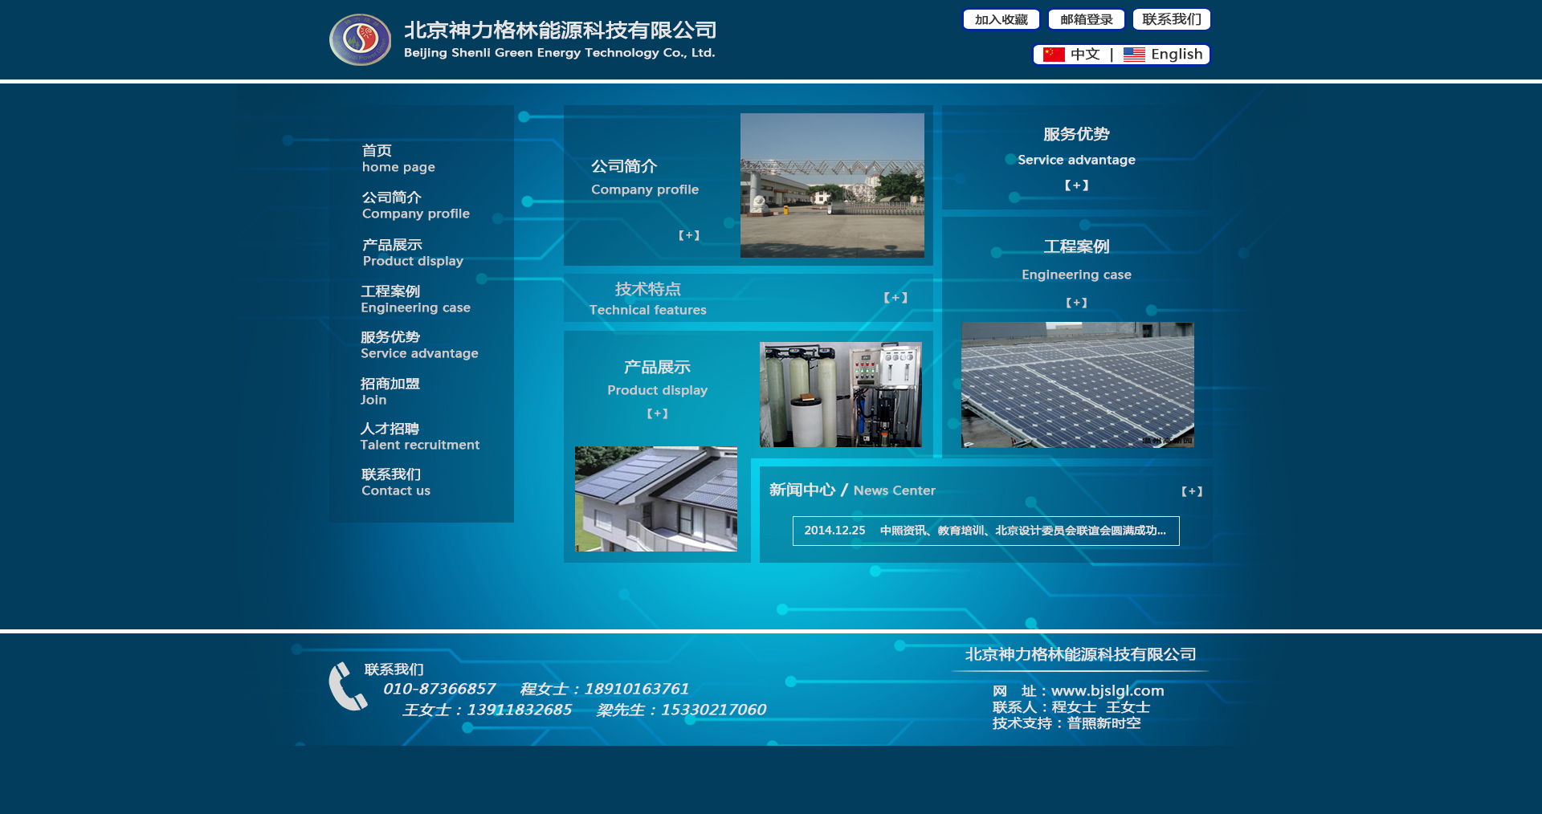Viewport: 1542px width, 814px height.
Task: Click the phone number 010-87366857
Action: click(439, 689)
